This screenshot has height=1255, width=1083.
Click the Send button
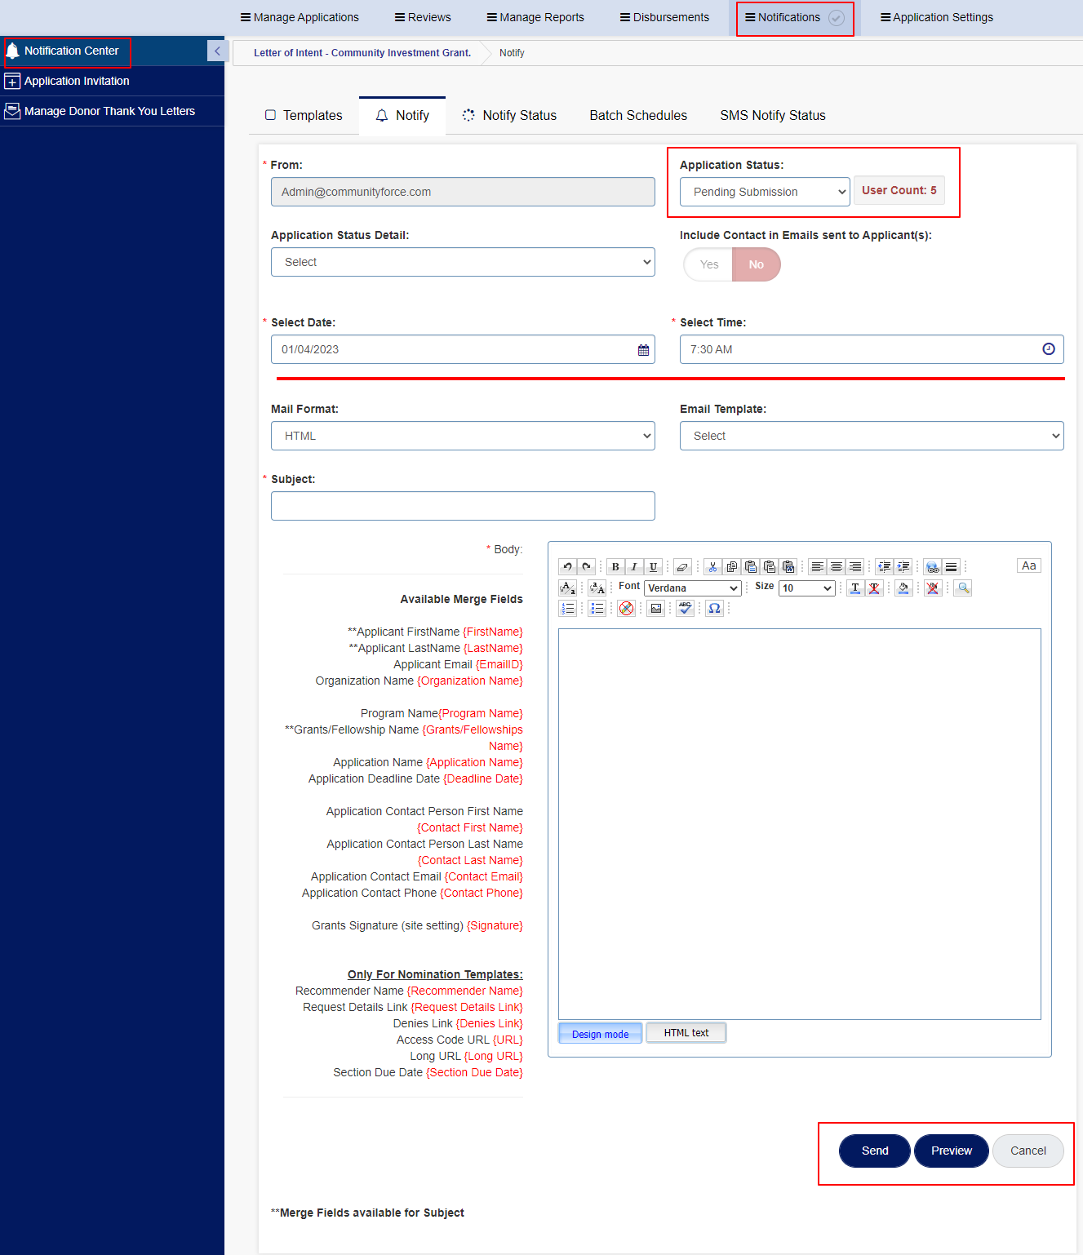(x=875, y=1151)
